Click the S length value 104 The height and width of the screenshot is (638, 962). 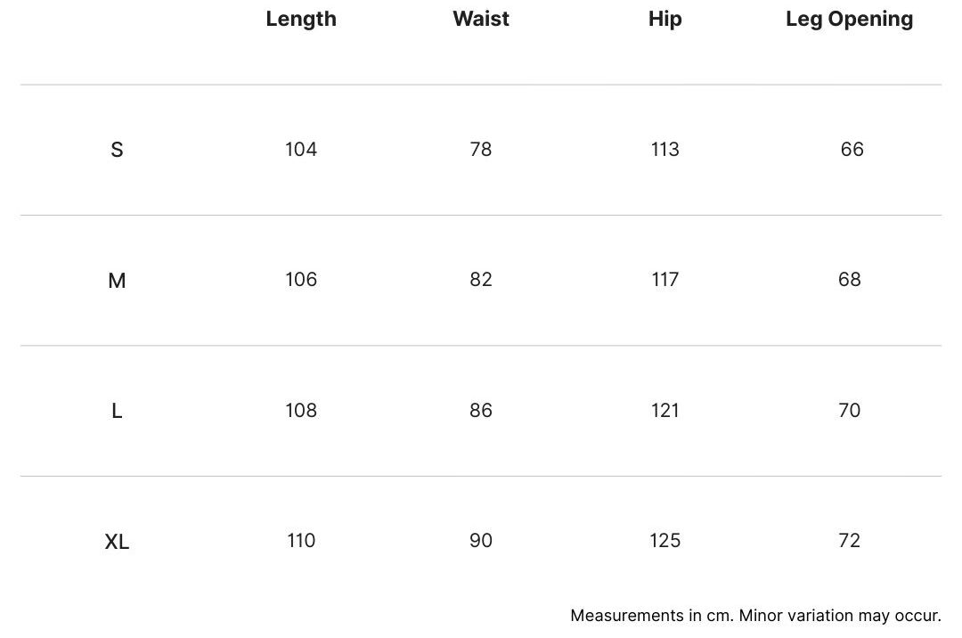(301, 150)
